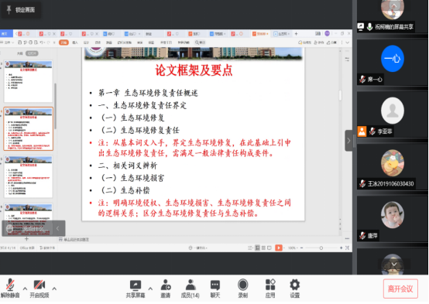The width and height of the screenshot is (429, 304).
Task: Open the 共享屏幕 share screen icon
Action: [x=136, y=289]
